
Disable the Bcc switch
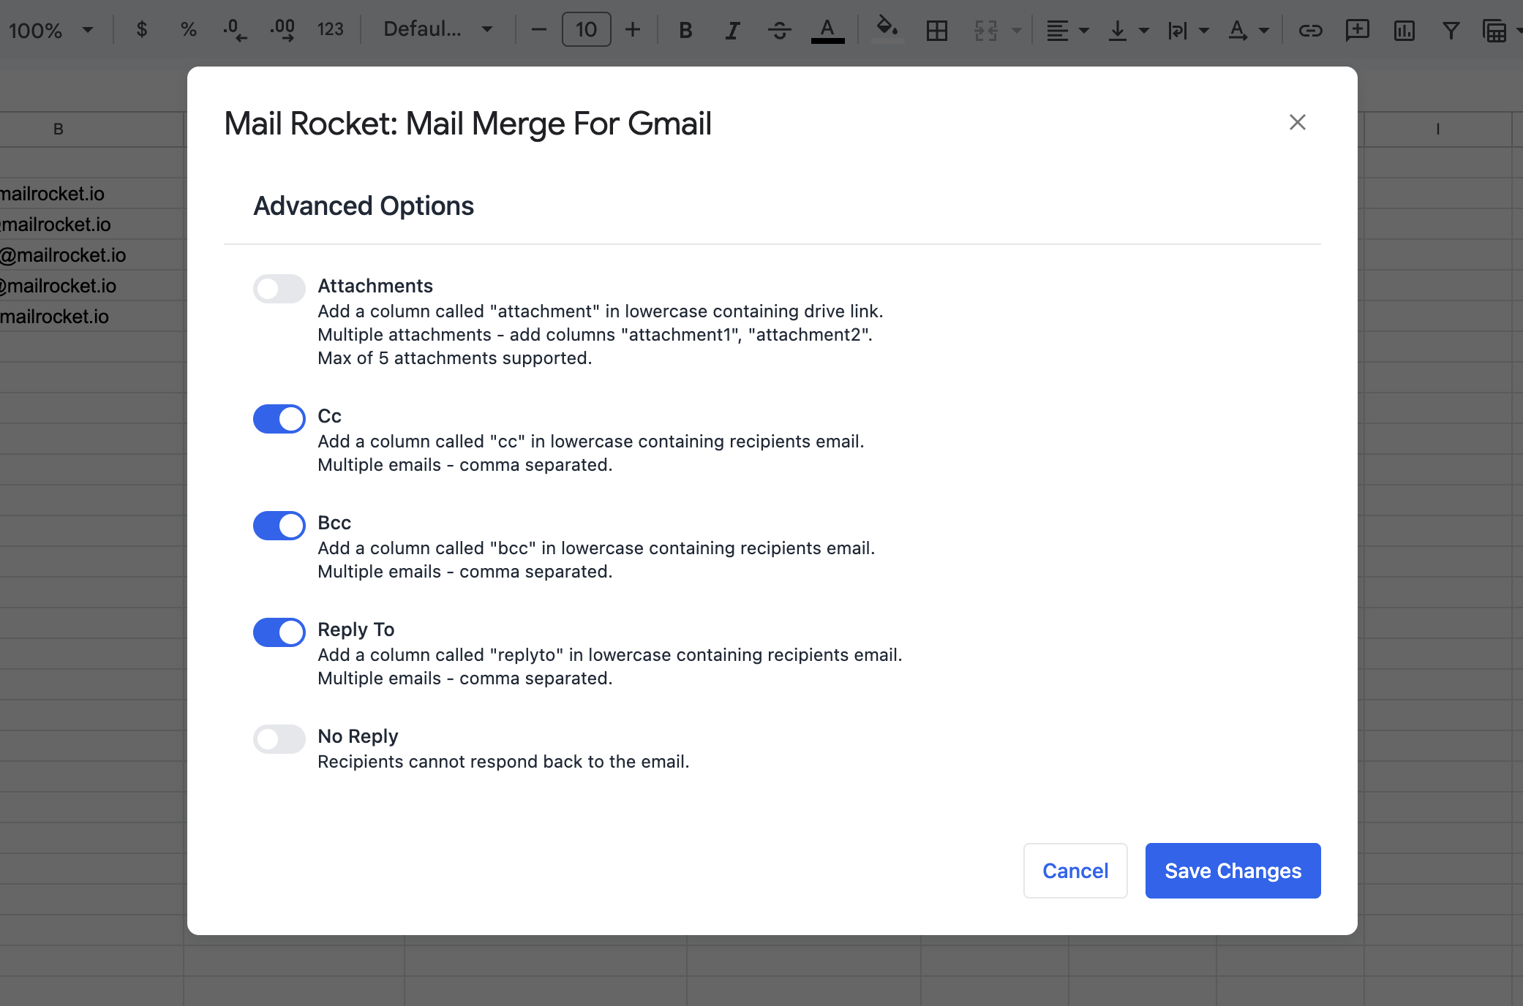[x=279, y=526]
